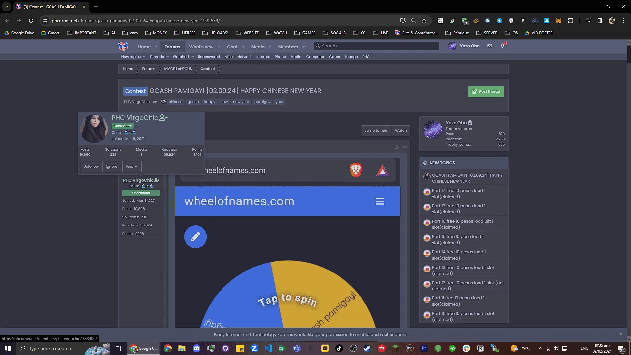
Task: Click the Post thread button
Action: point(486,91)
